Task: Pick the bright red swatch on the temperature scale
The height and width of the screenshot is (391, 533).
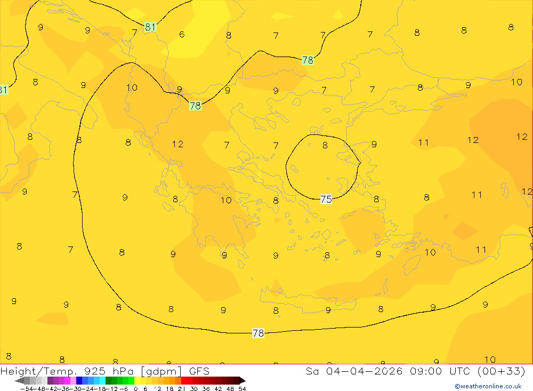Action: coord(184,381)
